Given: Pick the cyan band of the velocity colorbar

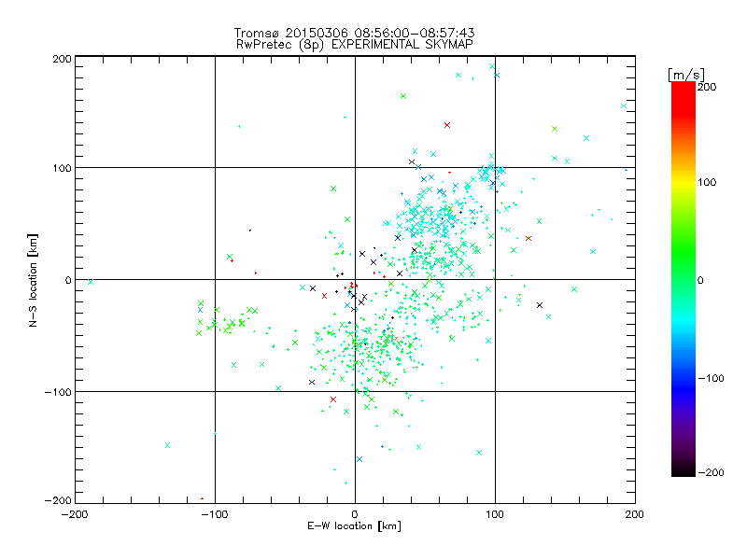Looking at the screenshot, I should (x=684, y=320).
